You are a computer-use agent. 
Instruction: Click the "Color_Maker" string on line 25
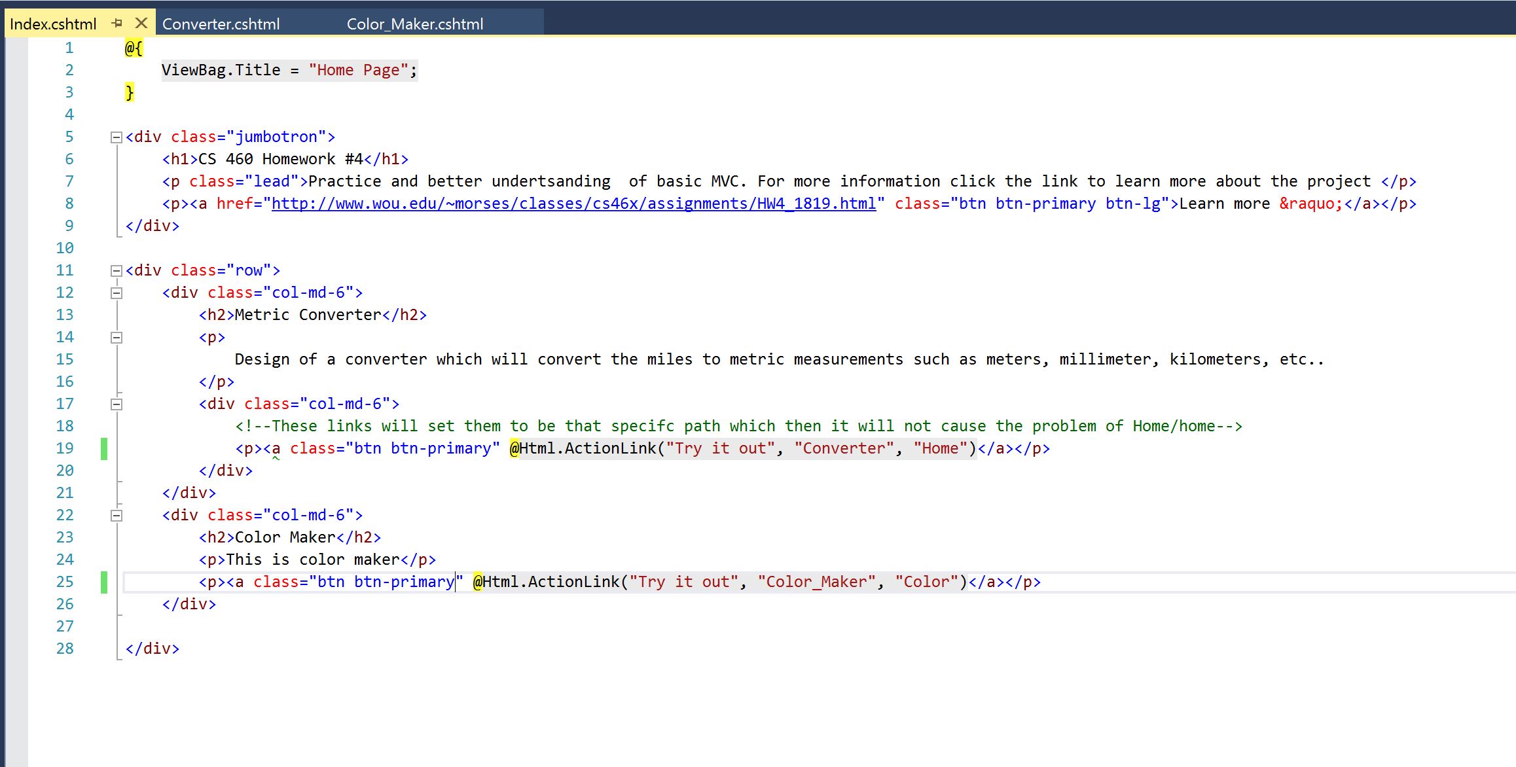816,582
